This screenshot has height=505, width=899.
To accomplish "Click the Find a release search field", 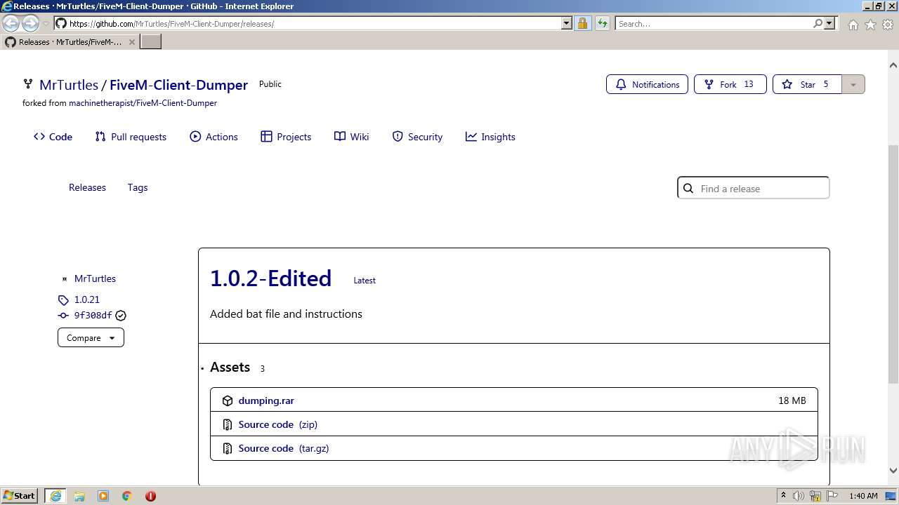I will [x=753, y=188].
